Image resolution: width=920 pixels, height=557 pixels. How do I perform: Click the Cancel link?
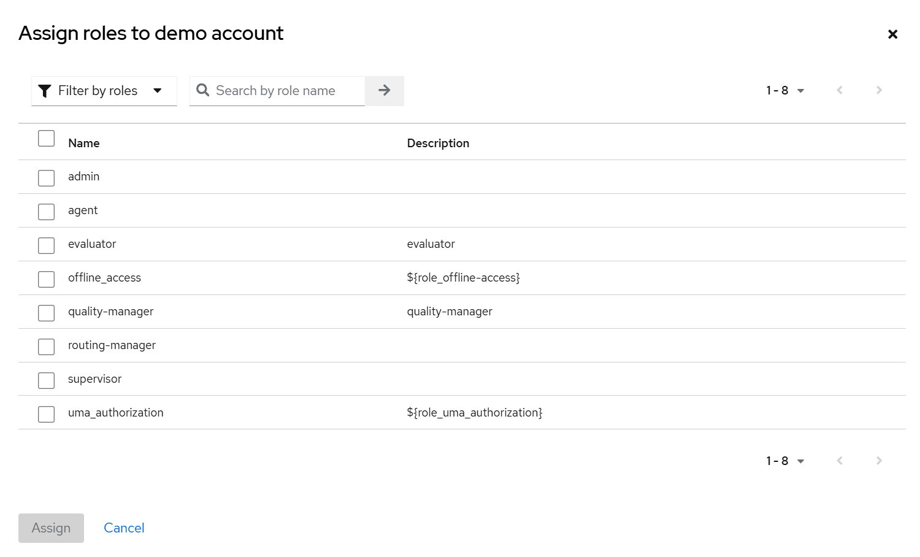(x=124, y=528)
